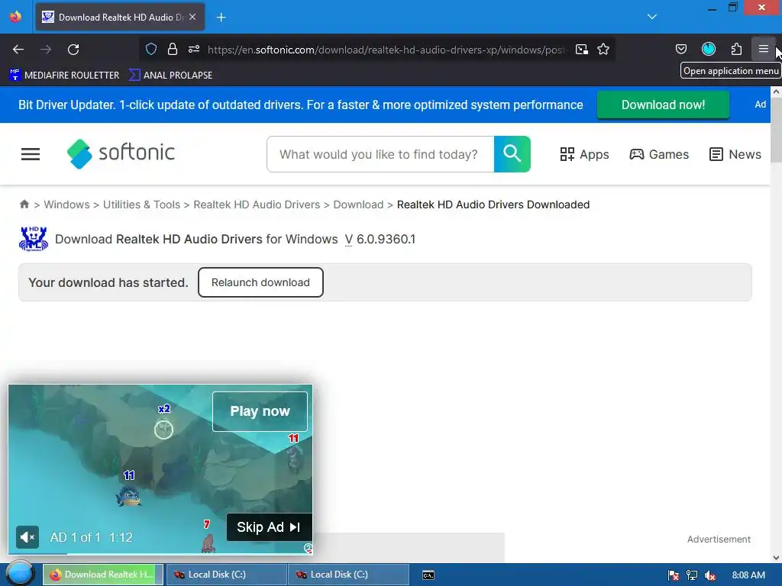This screenshot has width=782, height=586.
Task: Open the Firefox application menu
Action: (x=764, y=50)
